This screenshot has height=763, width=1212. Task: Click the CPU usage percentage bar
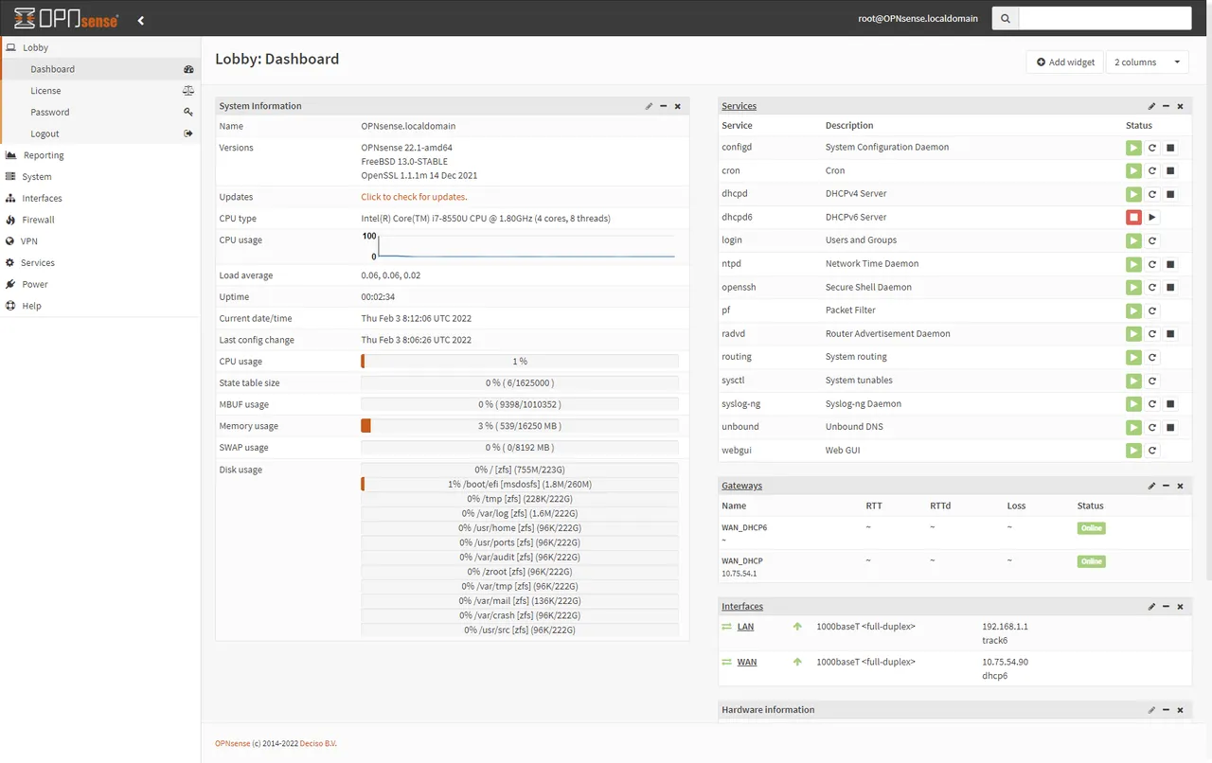coord(520,362)
